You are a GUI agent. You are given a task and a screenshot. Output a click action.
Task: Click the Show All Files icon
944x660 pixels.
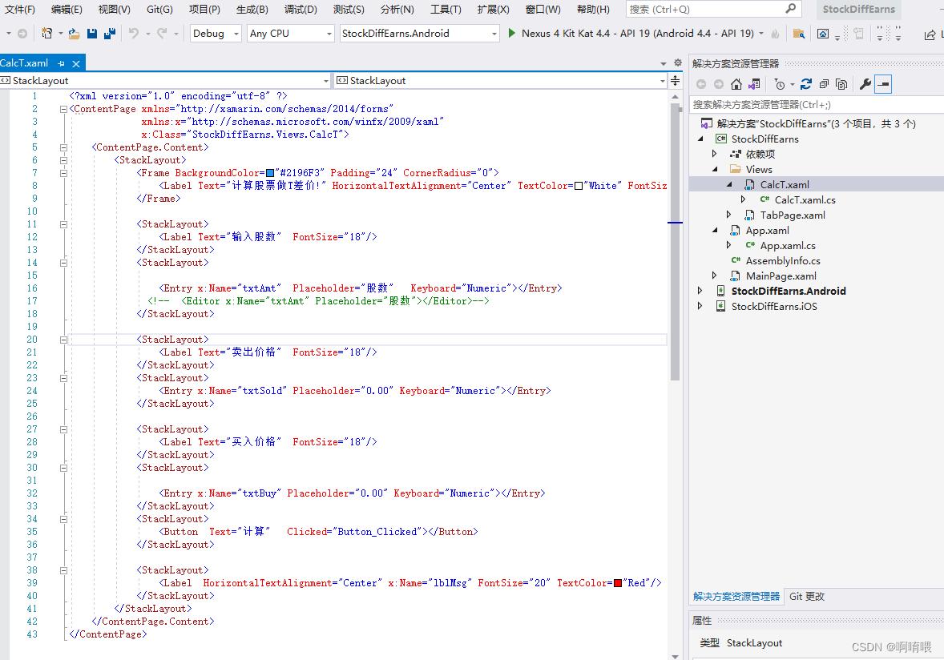pos(841,84)
